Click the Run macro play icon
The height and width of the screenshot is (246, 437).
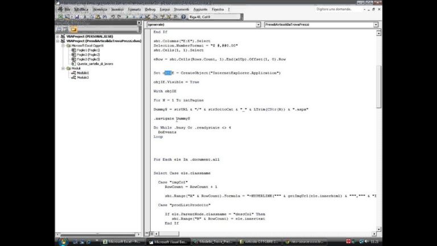127,17
